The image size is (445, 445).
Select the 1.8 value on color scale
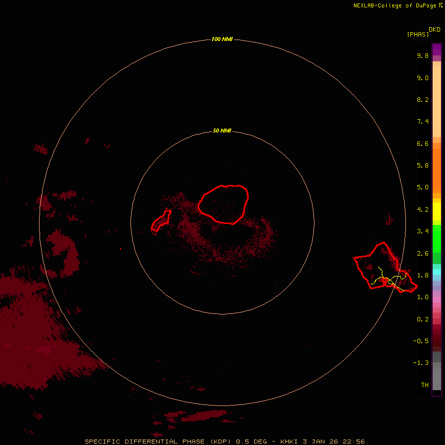tap(423, 275)
